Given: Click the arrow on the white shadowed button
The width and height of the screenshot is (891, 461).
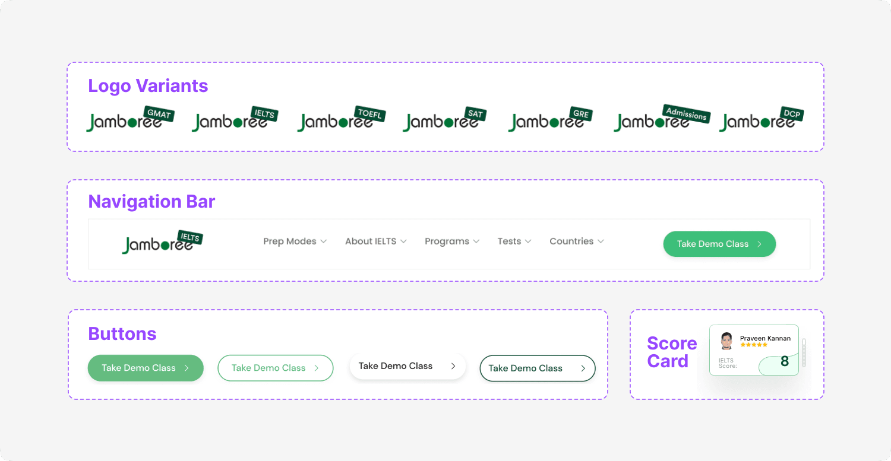Looking at the screenshot, I should (453, 366).
